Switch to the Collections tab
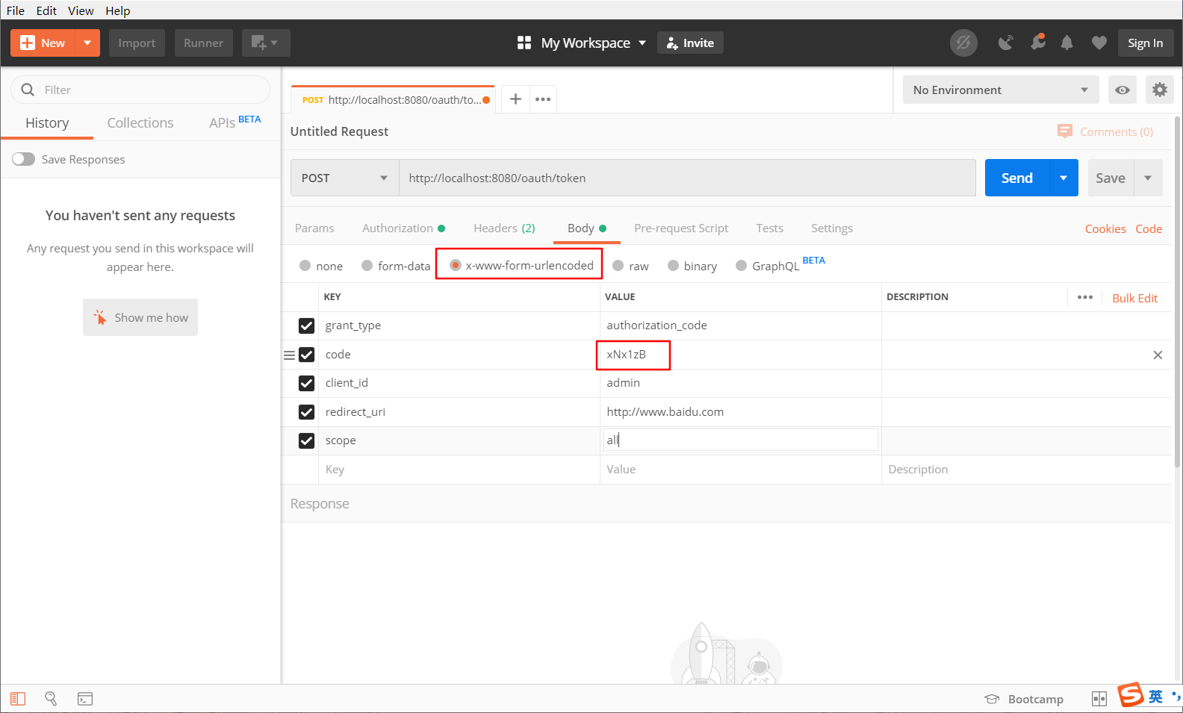Image resolution: width=1183 pixels, height=713 pixels. coord(140,123)
